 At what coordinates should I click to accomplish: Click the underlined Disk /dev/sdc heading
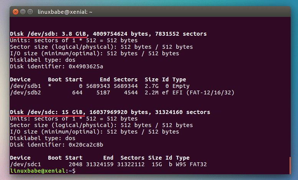pos(46,112)
